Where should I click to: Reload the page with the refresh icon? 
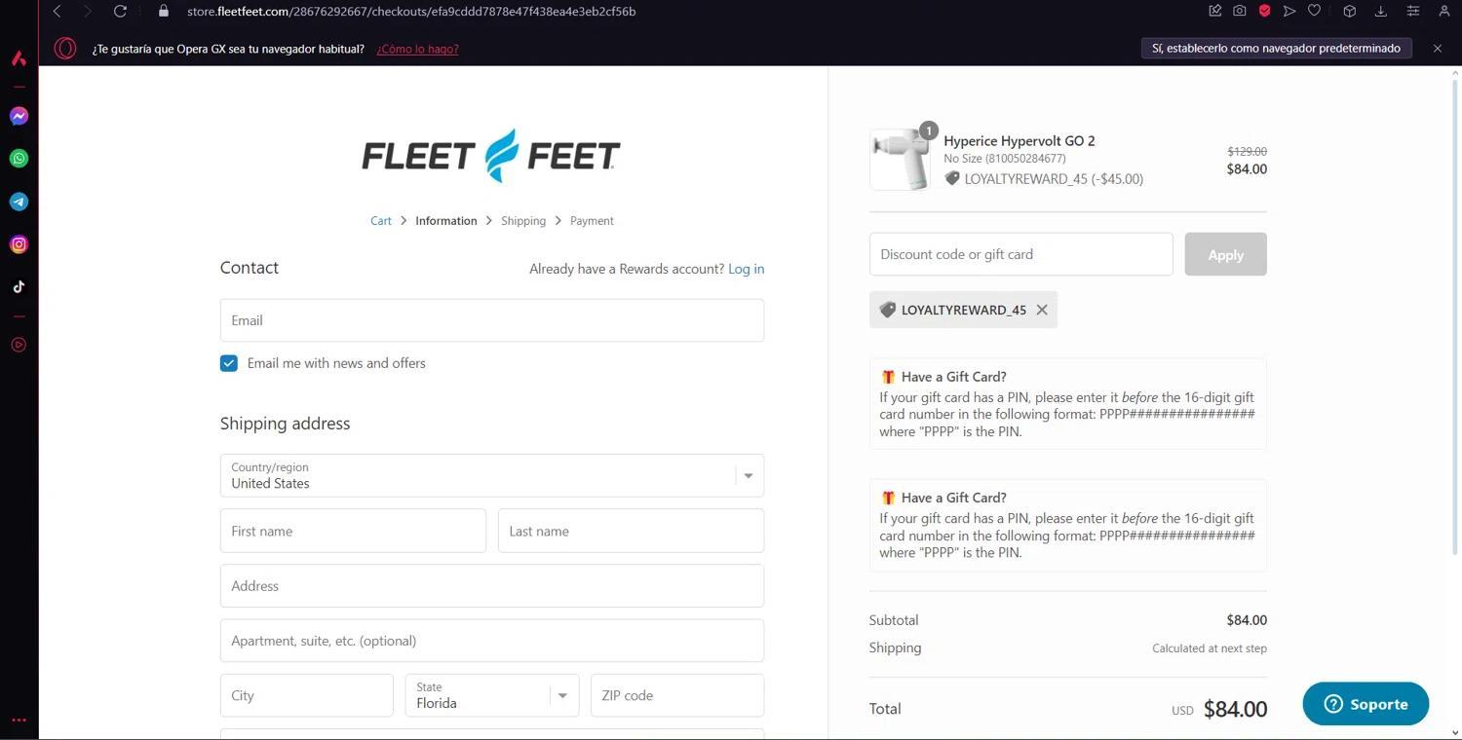pyautogui.click(x=120, y=11)
